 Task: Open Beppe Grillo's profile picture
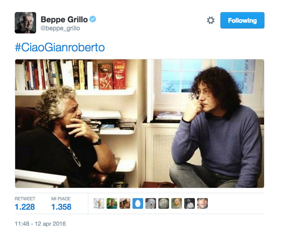(x=25, y=23)
